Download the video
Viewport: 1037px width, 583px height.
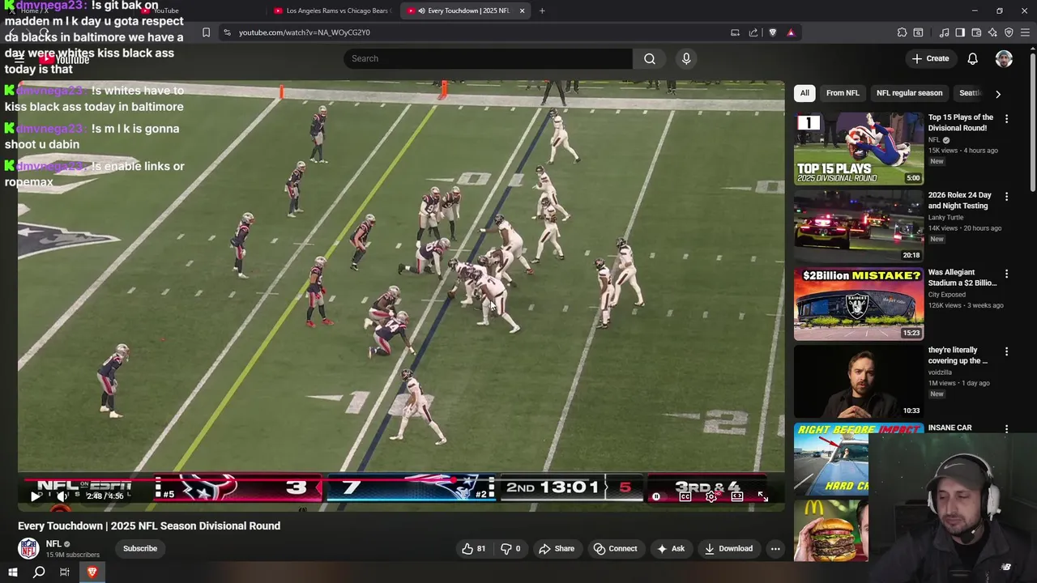coord(728,548)
